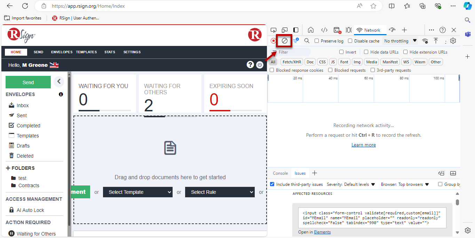Open Console tool with error badge
The height and width of the screenshot is (238, 475).
coord(337,30)
